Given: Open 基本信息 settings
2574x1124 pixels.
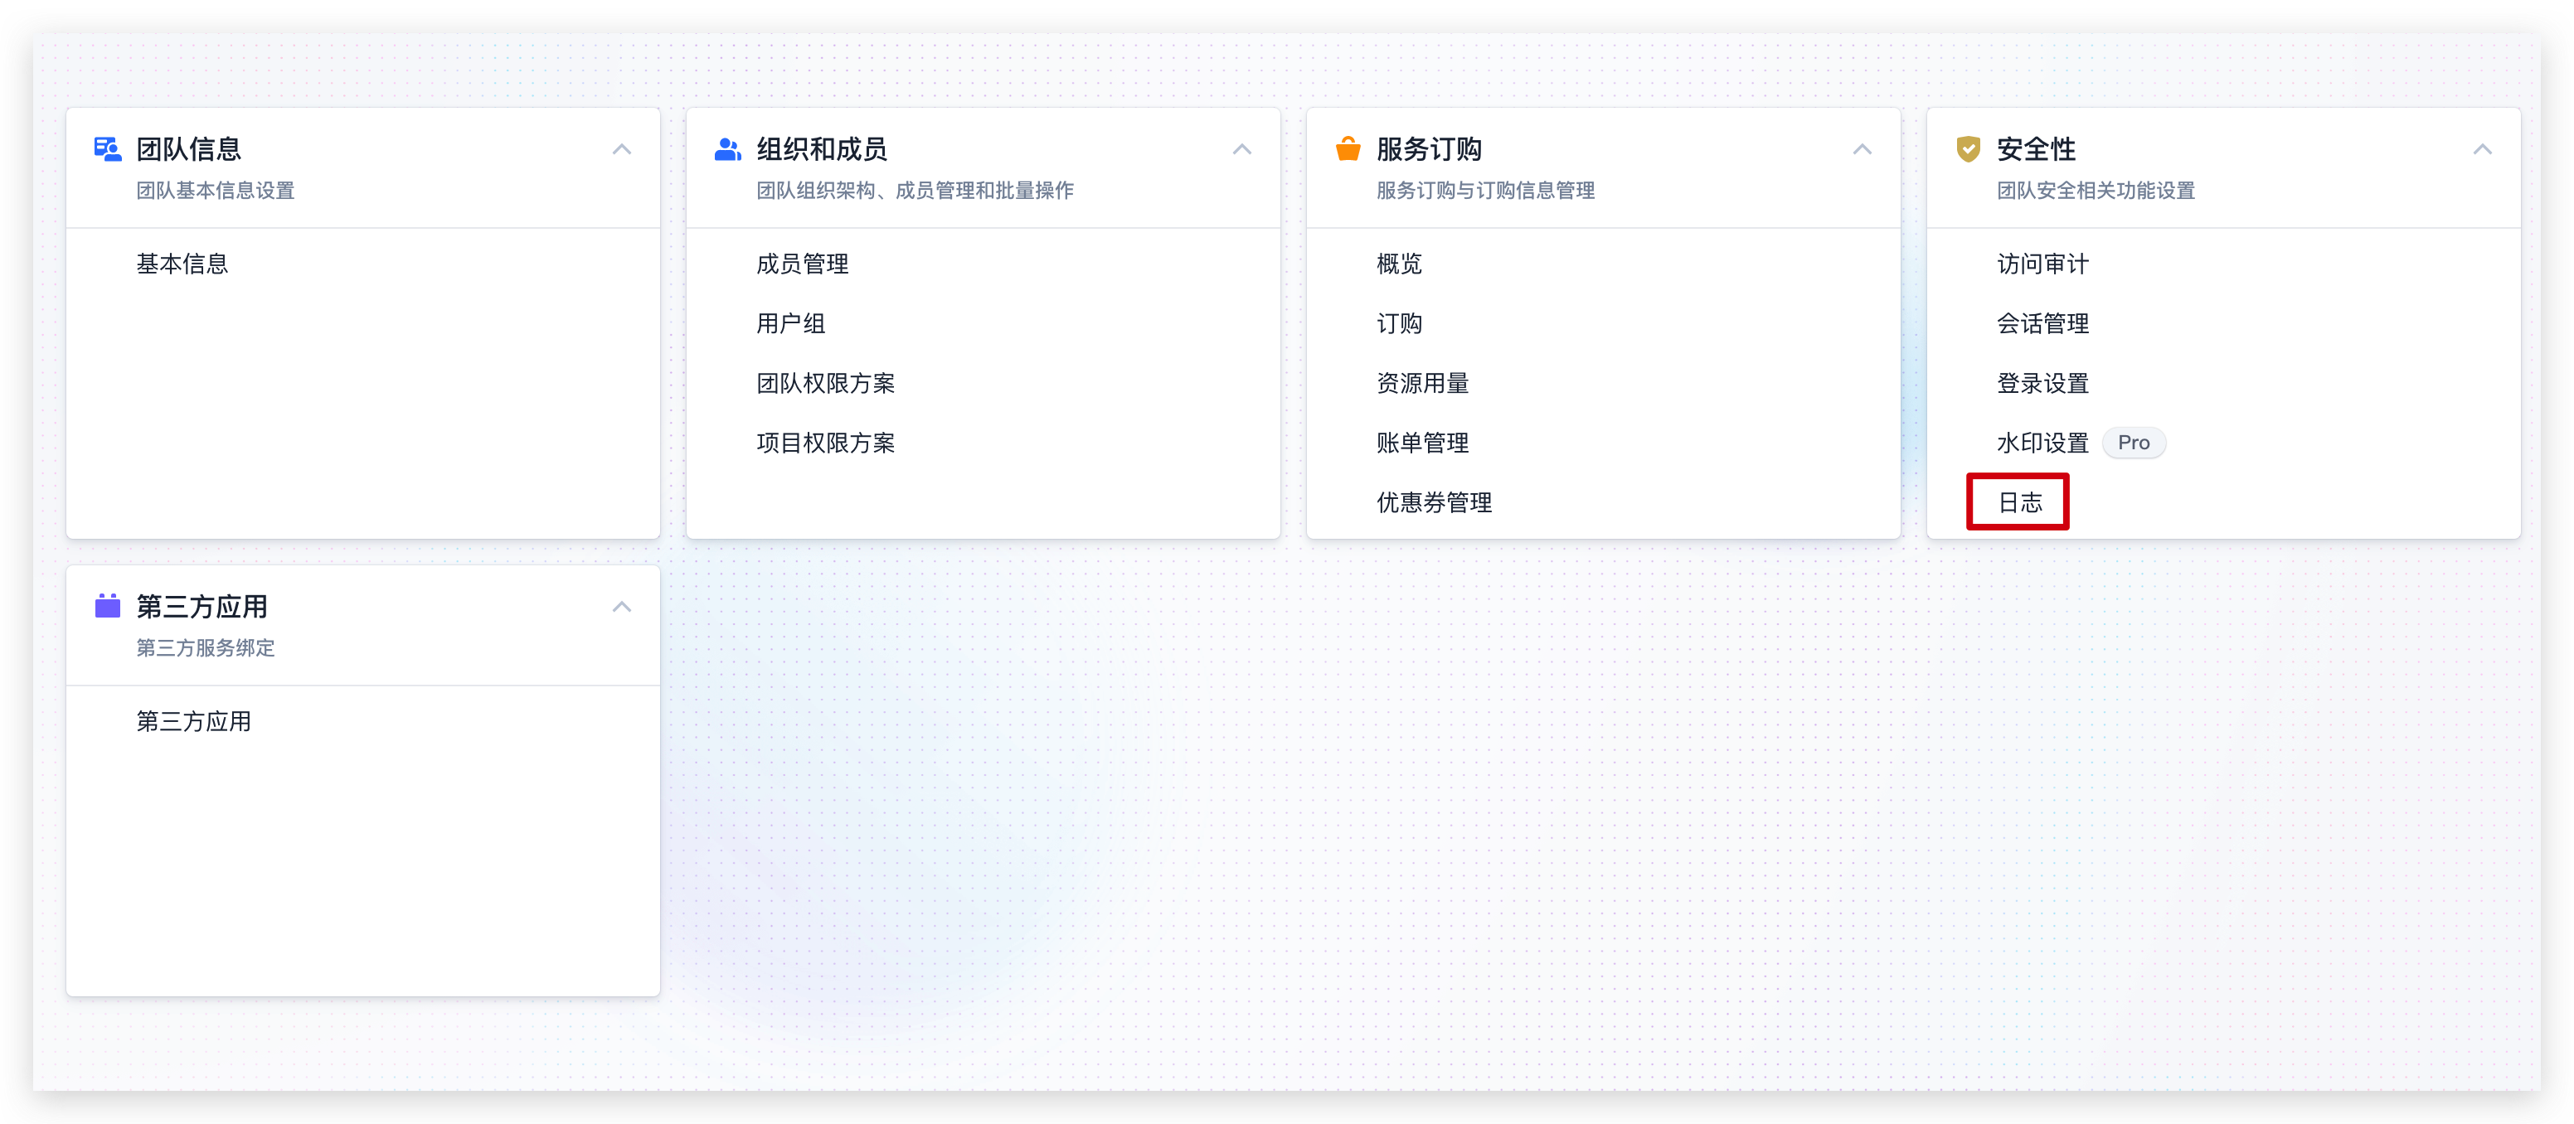Looking at the screenshot, I should tap(182, 264).
